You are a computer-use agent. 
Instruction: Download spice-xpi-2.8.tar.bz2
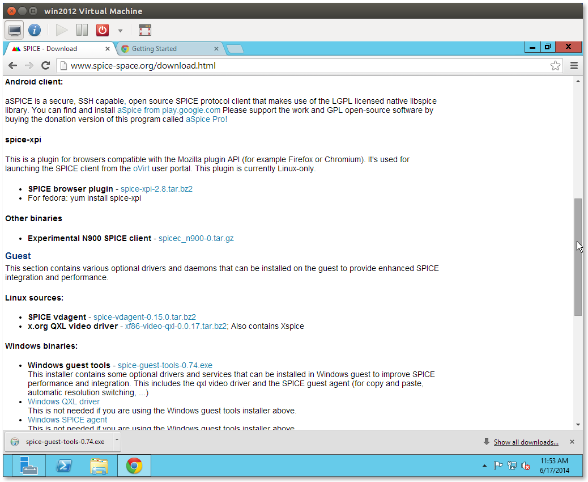click(x=156, y=189)
